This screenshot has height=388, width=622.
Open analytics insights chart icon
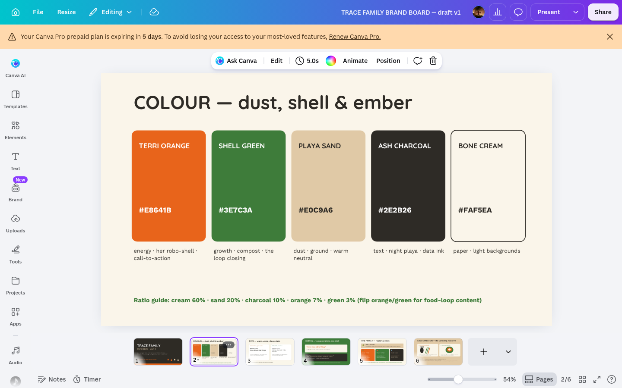click(498, 12)
